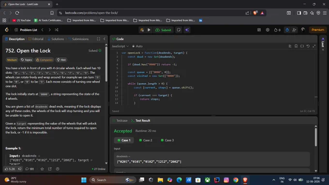The image size is (329, 185).
Task: Star the problem as favorite
Action: pyautogui.click(x=42, y=169)
